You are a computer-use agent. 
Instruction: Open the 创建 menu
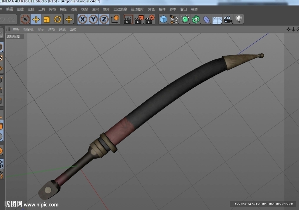click(20, 9)
